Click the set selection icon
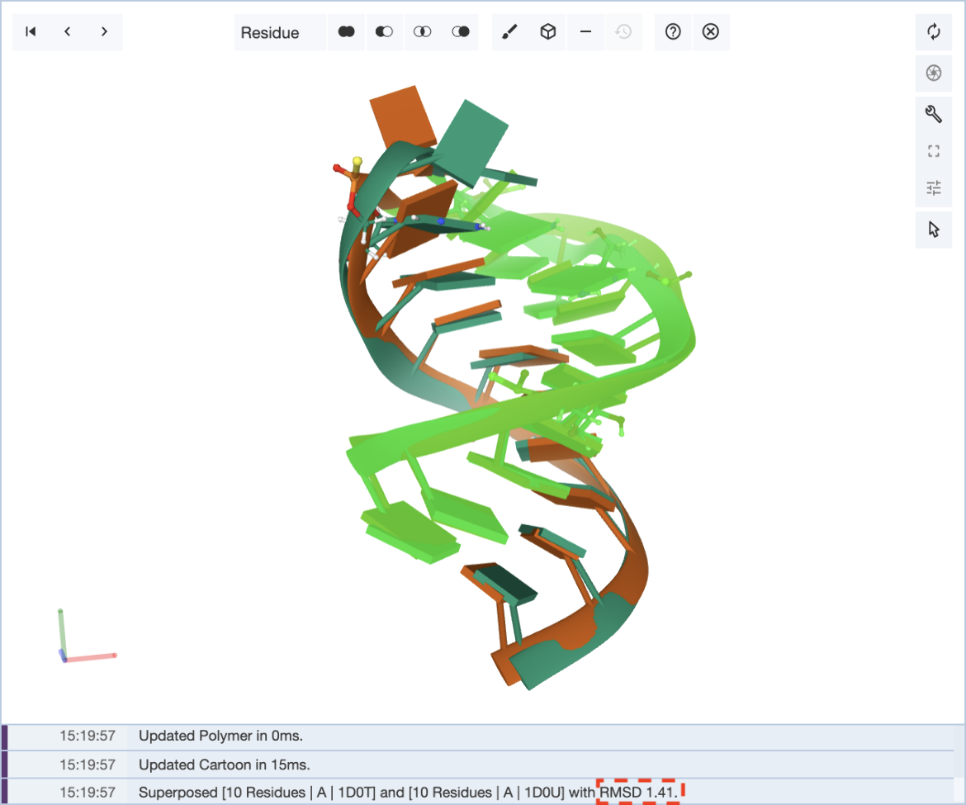The height and width of the screenshot is (805, 966). [460, 32]
